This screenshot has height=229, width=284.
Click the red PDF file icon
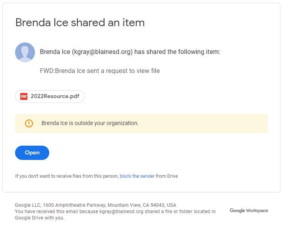coord(24,96)
